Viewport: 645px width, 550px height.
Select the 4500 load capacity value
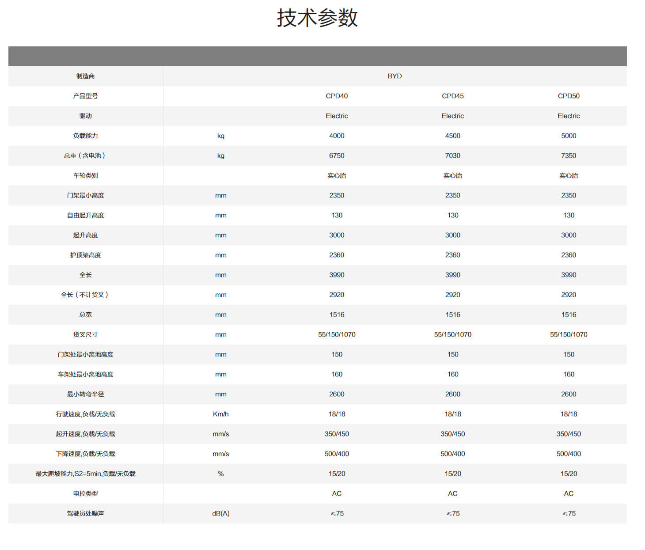(452, 136)
